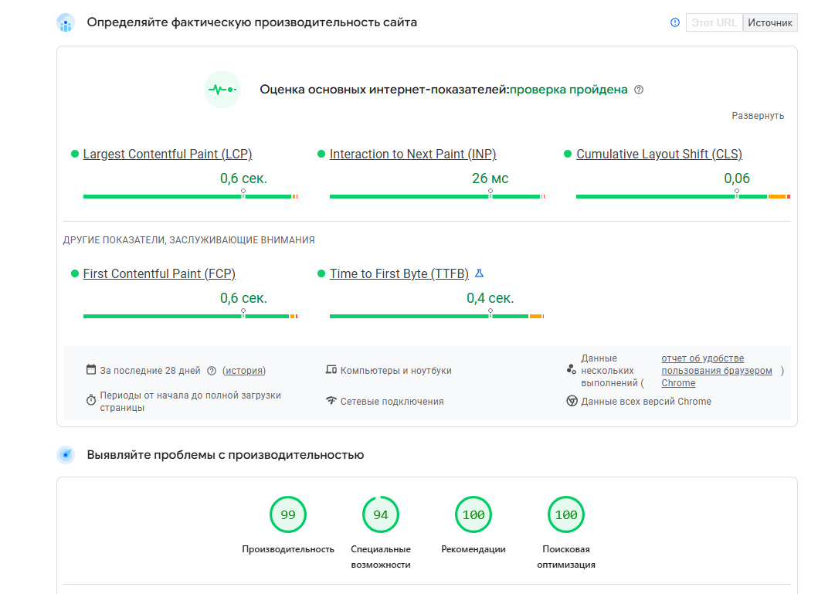Click the help icon after проверка пройдена

[x=639, y=90]
